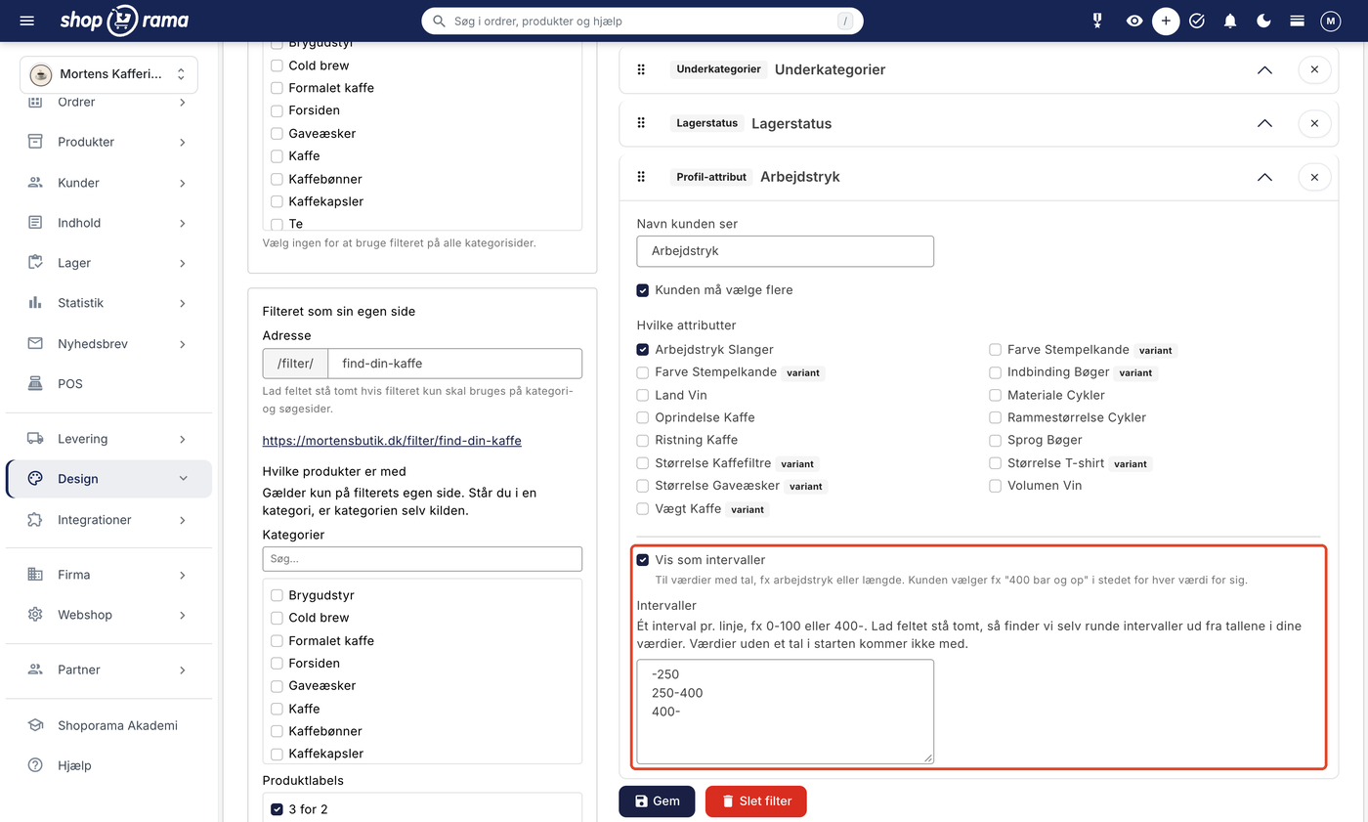The image size is (1368, 822).
Task: Click the stacked bars icon in the top bar
Action: (x=1297, y=21)
